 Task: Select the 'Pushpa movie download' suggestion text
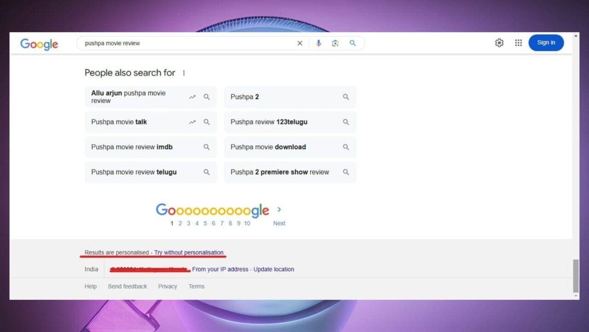coord(268,147)
